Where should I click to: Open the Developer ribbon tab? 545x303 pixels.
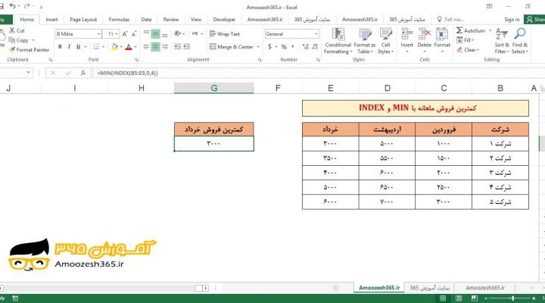(224, 20)
